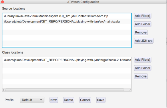Click the right scroll arrow of class list

point(130,90)
